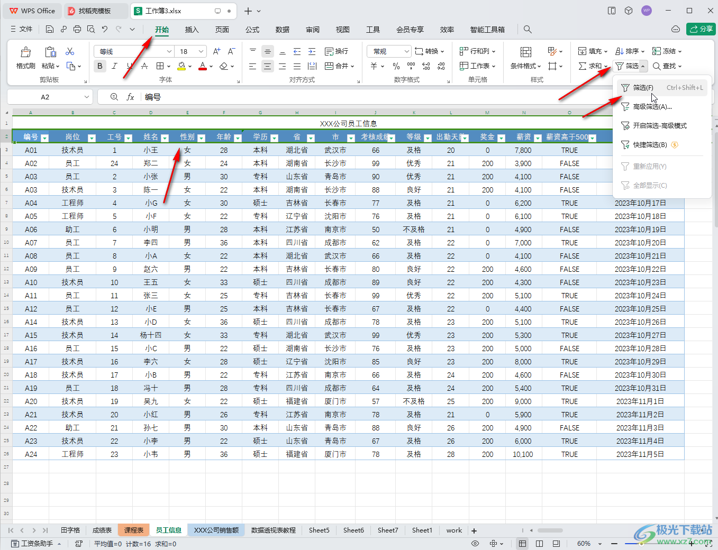The height and width of the screenshot is (550, 718).
Task: Click the yellow fill color swatch
Action: coord(181,66)
